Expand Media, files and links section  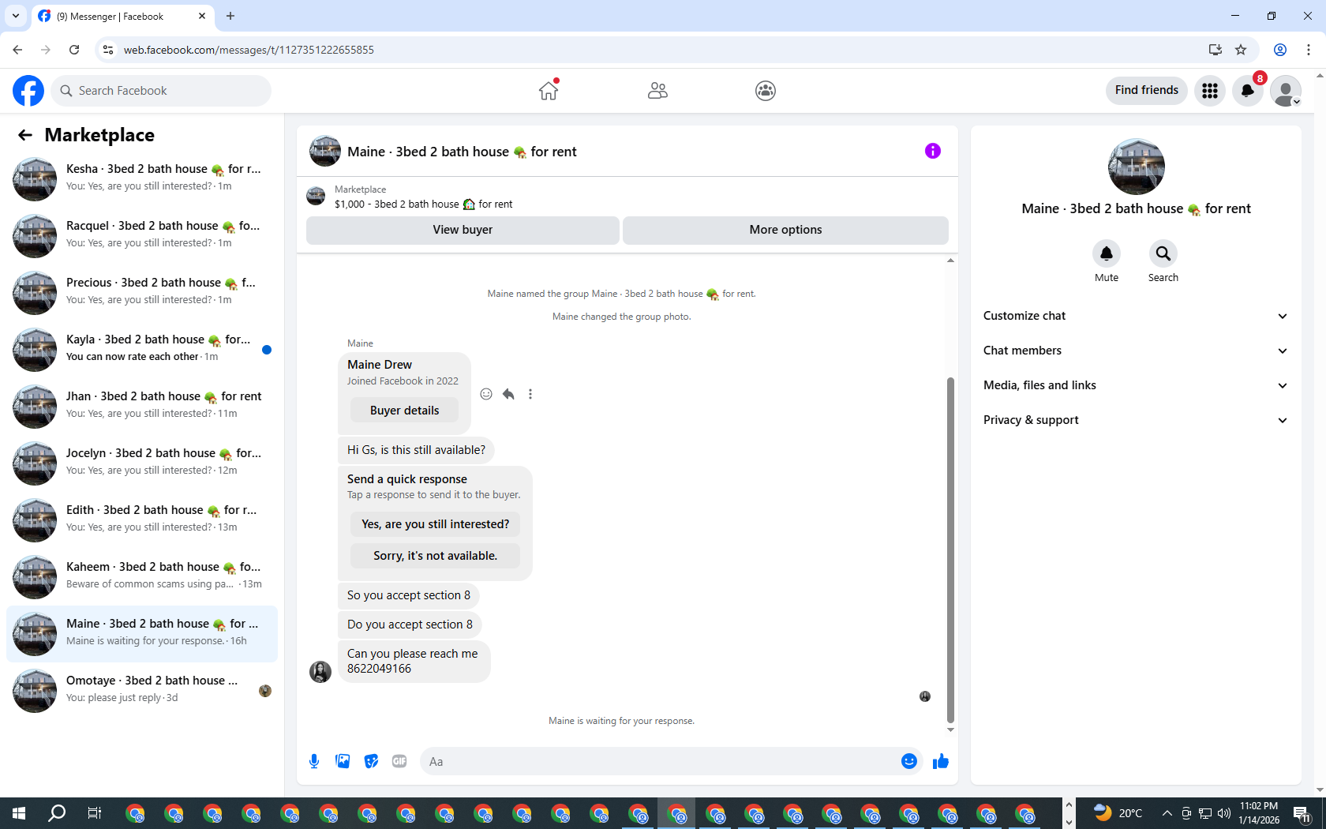1136,385
